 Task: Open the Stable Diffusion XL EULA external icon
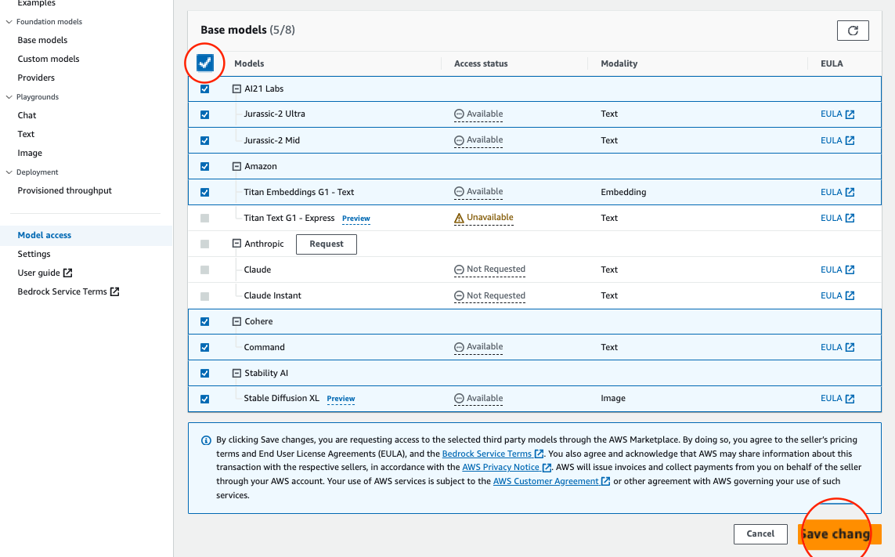click(850, 399)
